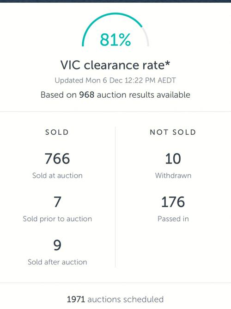Click the 10 withdrawn count
Viewport: 231px width, 309px height.
(173, 158)
